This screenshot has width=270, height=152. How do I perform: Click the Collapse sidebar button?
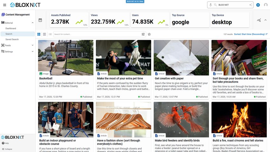coord(7,149)
